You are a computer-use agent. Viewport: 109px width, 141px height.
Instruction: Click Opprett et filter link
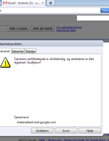(x=66, y=30)
